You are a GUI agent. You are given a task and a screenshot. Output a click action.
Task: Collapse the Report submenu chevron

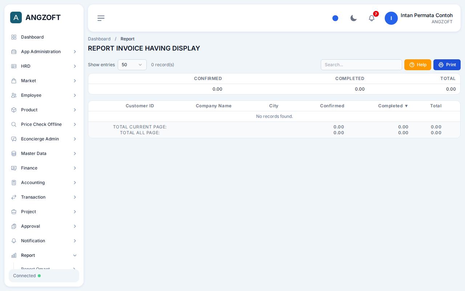(x=75, y=255)
